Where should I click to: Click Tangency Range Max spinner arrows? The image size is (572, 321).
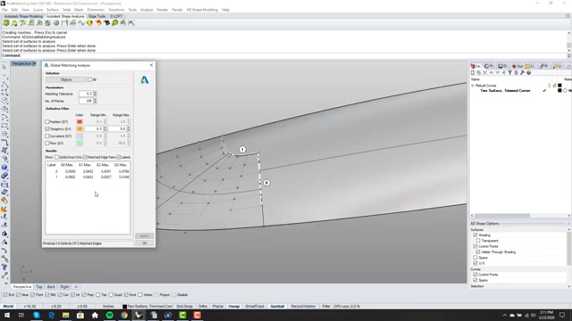pos(129,128)
